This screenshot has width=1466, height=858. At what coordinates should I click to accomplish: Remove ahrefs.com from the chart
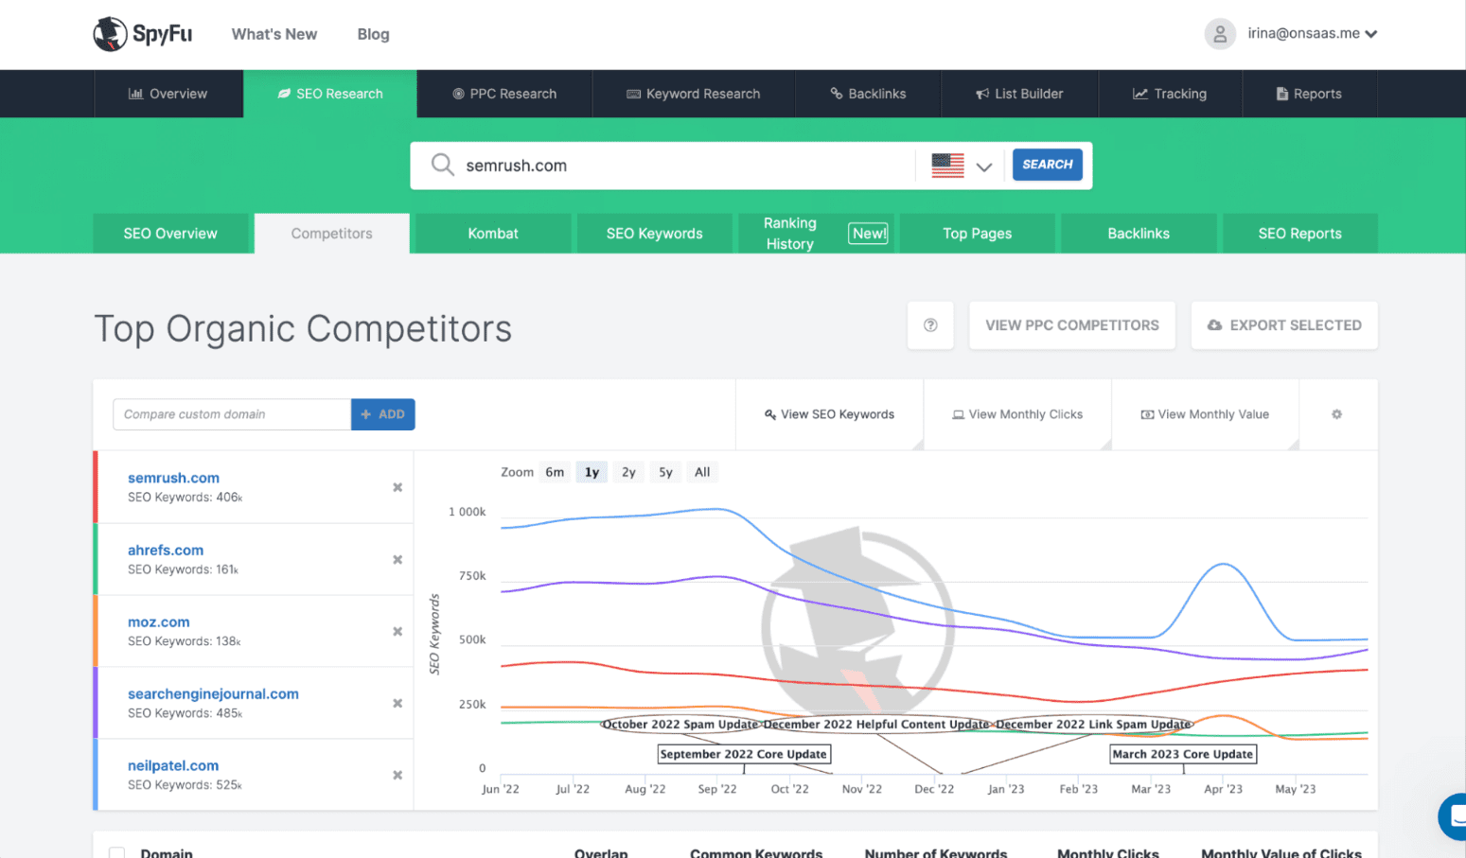[x=397, y=559]
